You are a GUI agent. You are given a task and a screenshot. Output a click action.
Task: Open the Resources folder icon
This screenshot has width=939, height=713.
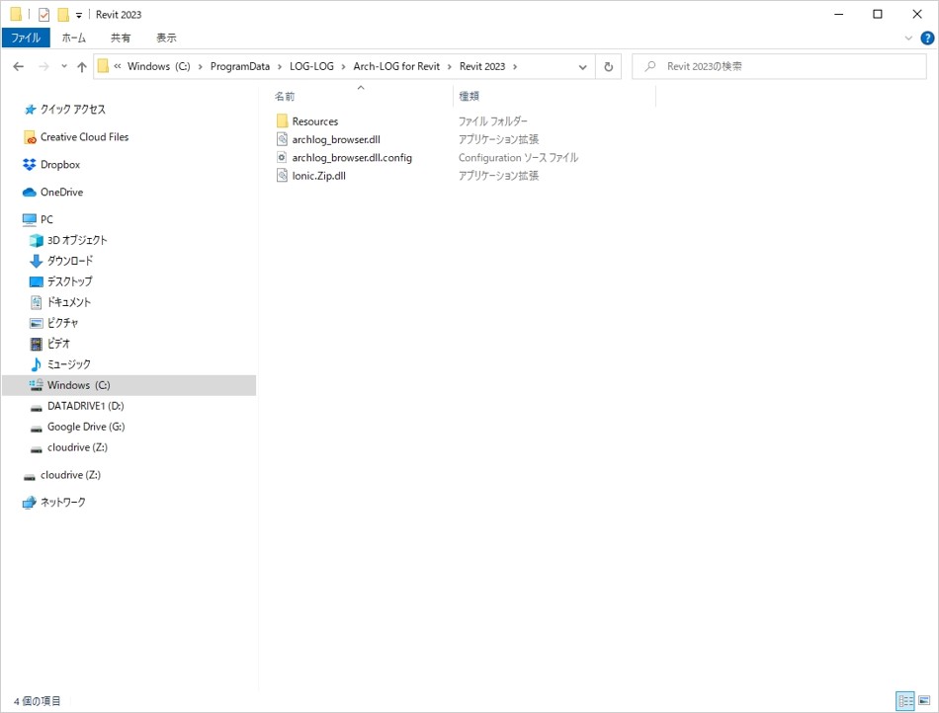pos(282,120)
